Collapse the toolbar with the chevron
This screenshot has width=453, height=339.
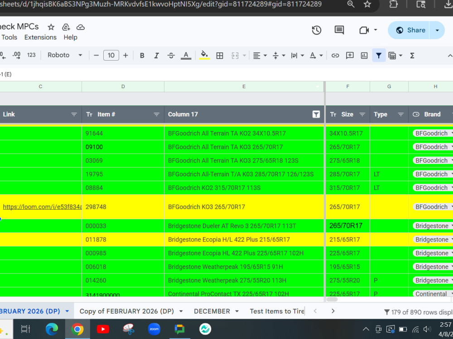(x=450, y=56)
